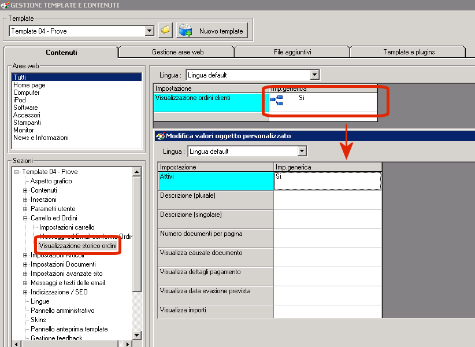Viewport: 475px width, 347px height.
Task: Select Computer in Aree web list
Action: (x=27, y=93)
